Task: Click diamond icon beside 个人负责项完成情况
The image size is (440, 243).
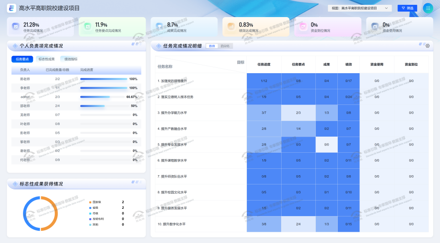Action: point(15,46)
